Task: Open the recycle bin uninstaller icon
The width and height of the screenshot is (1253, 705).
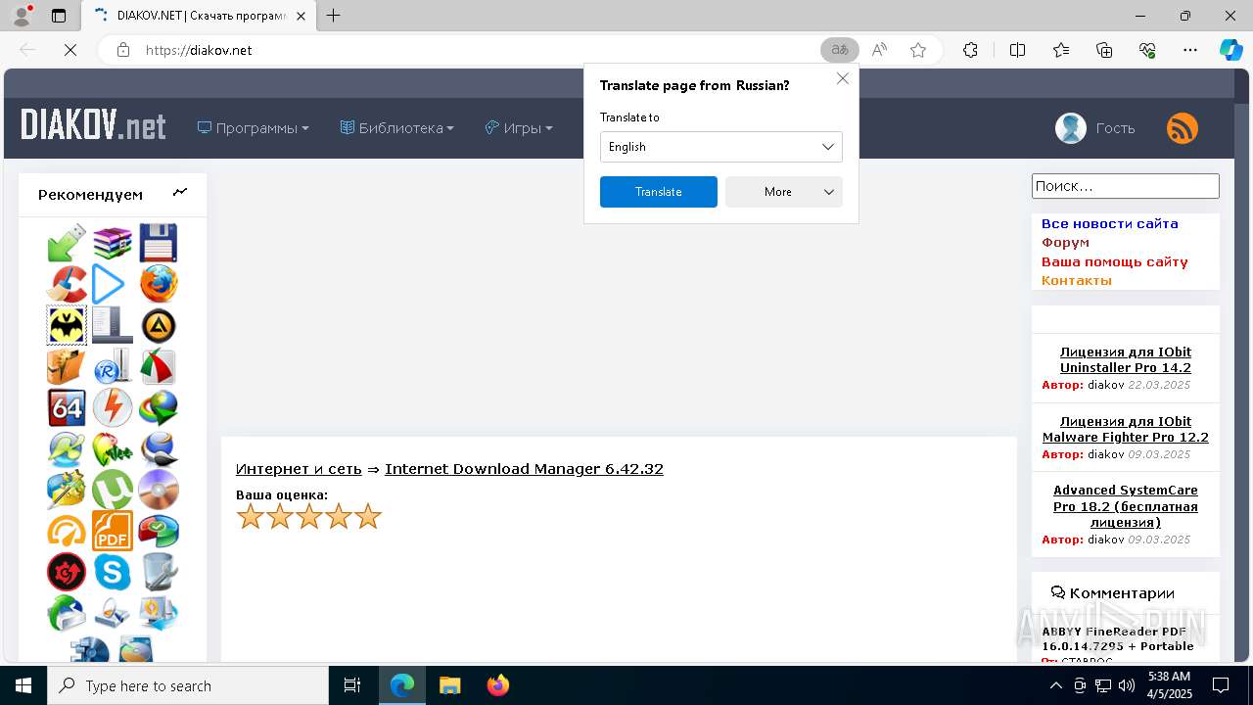Action: [x=159, y=572]
